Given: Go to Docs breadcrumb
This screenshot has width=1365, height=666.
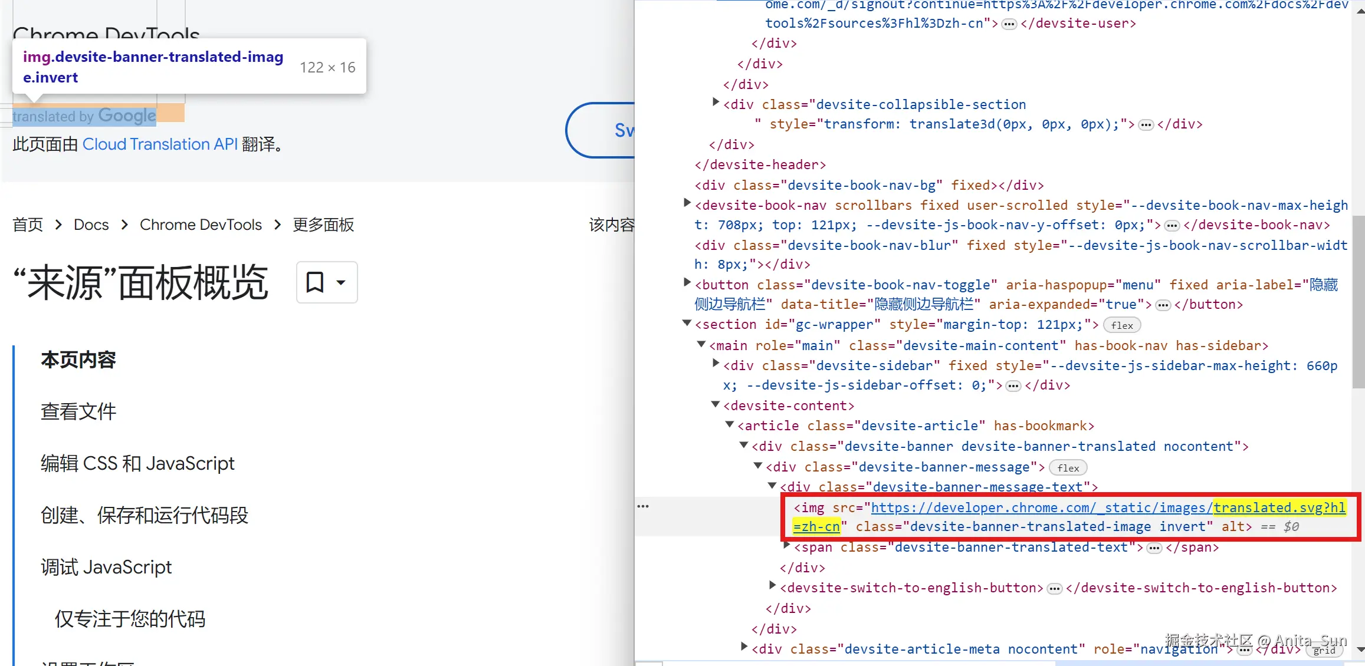Looking at the screenshot, I should point(91,225).
